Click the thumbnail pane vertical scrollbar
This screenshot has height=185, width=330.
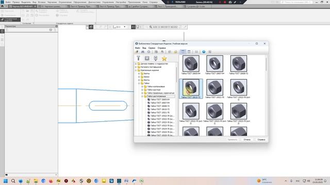(x=266, y=64)
